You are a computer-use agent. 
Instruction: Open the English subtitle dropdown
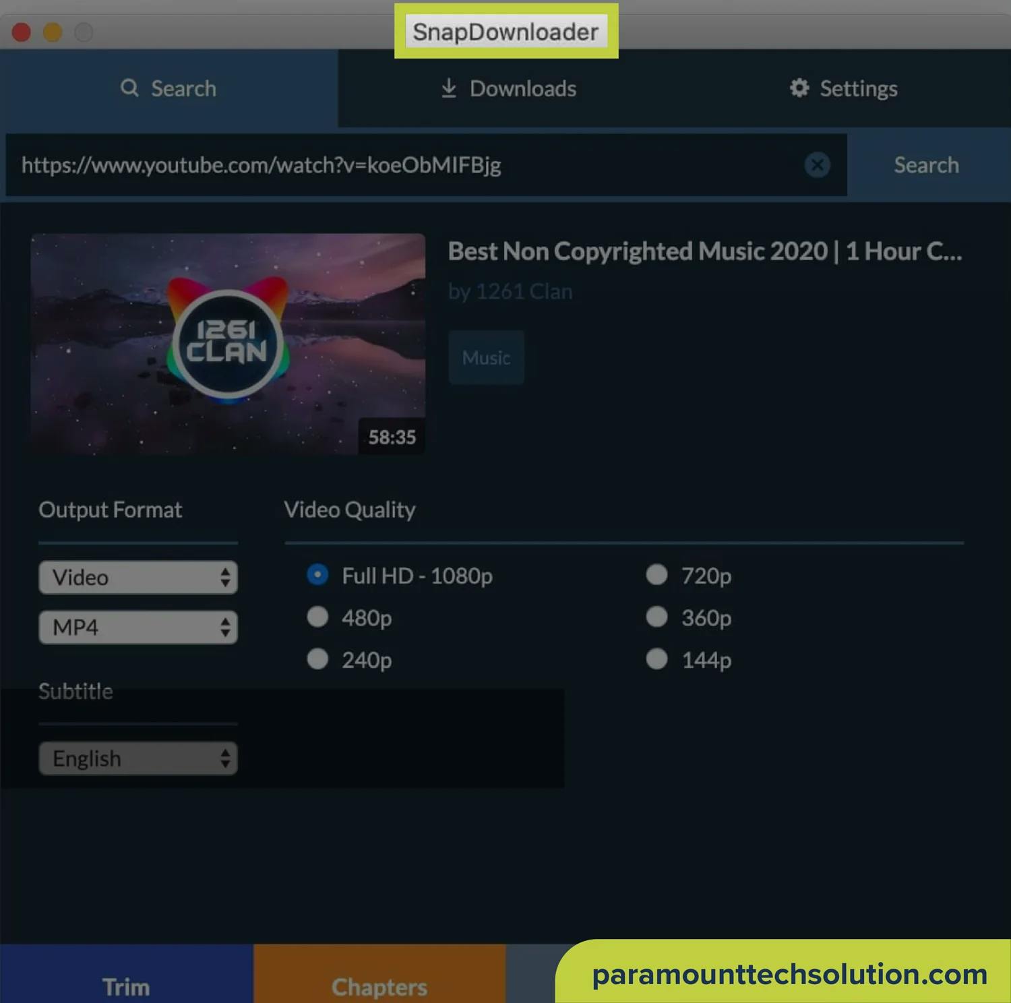click(x=138, y=758)
